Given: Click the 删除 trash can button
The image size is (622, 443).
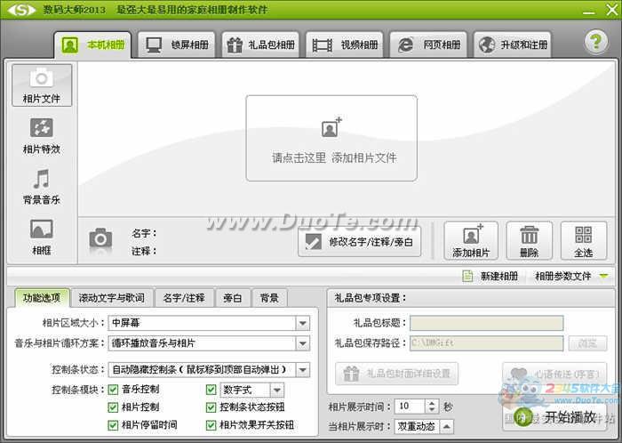Looking at the screenshot, I should pos(530,241).
